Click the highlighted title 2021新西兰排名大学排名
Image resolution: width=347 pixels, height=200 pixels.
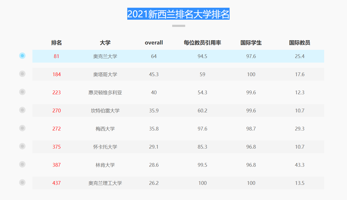[178, 14]
